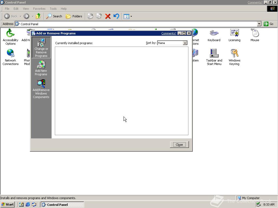Minimize the Add or Remove Programs dialog
The height and width of the screenshot is (208, 278).
[180, 33]
